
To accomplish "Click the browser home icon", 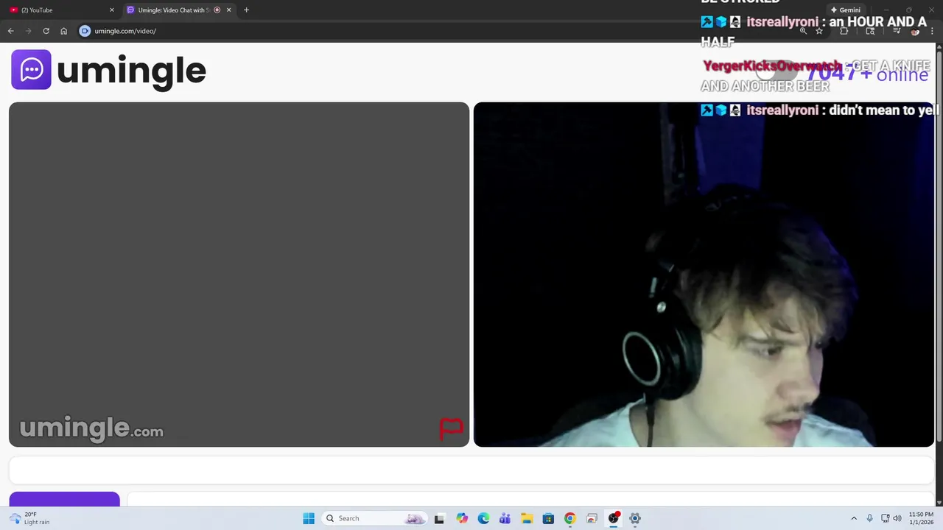I will (x=64, y=31).
